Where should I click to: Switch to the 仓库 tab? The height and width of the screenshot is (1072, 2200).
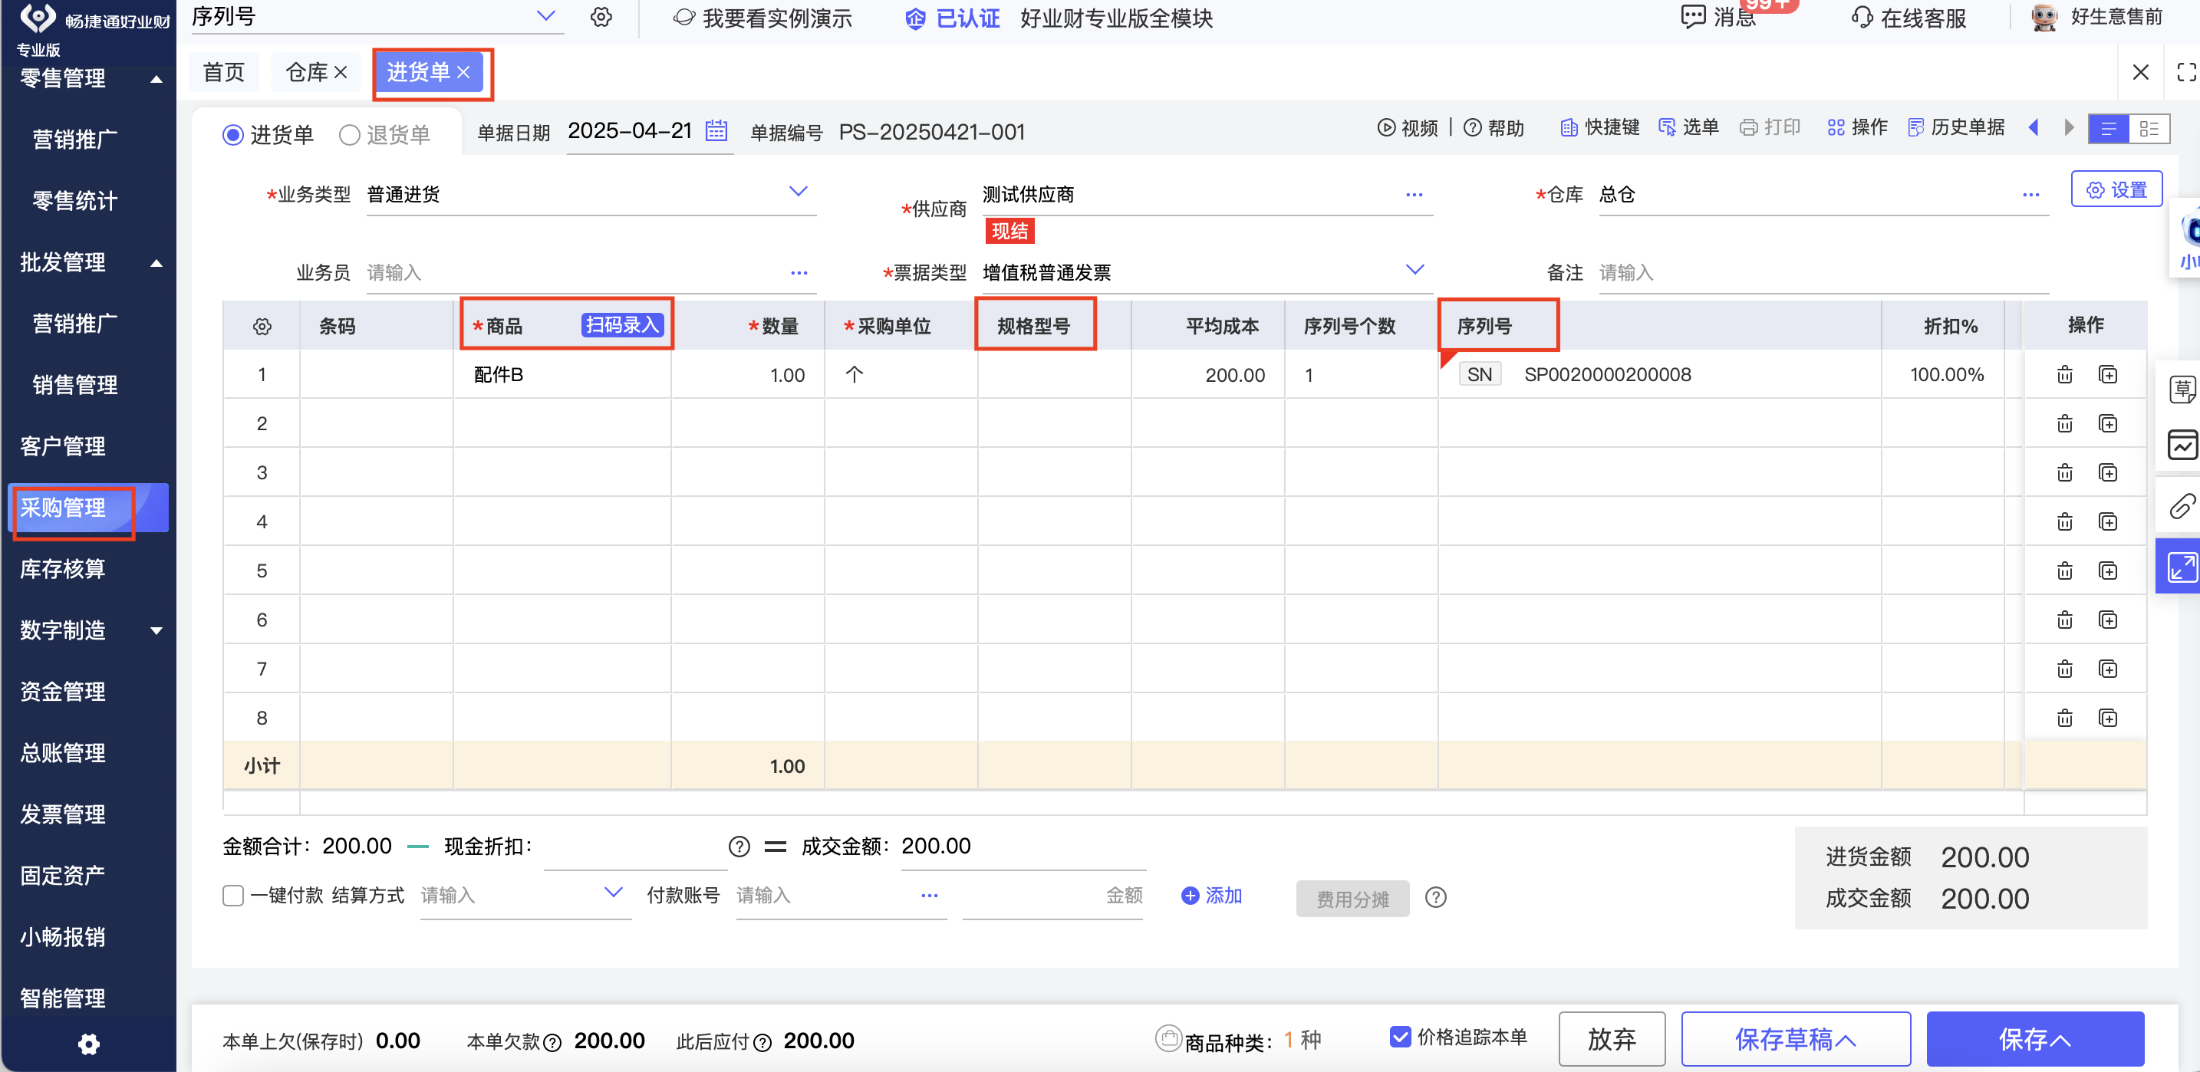307,73
